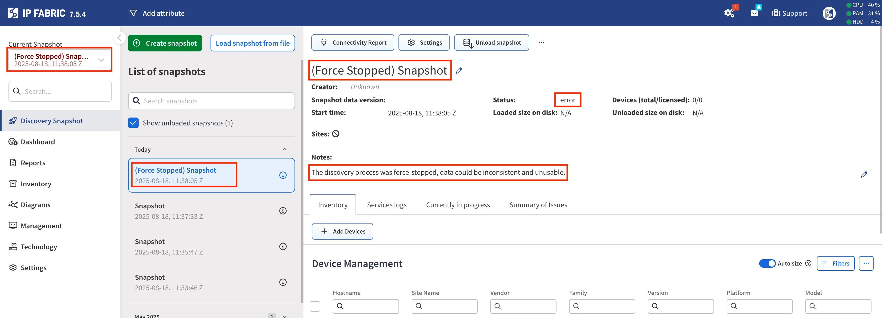882x318 pixels.
Task: Open the Summary of Issues tab
Action: 538,205
